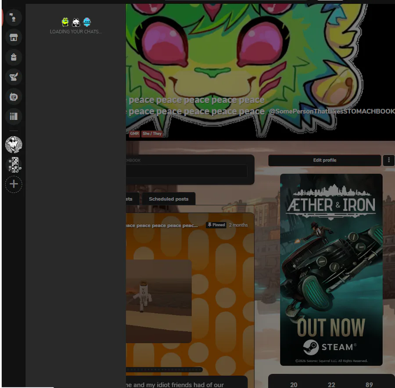The height and width of the screenshot is (388, 395).
Task: Open the chat icon in the sidebar
Action: coord(14,18)
